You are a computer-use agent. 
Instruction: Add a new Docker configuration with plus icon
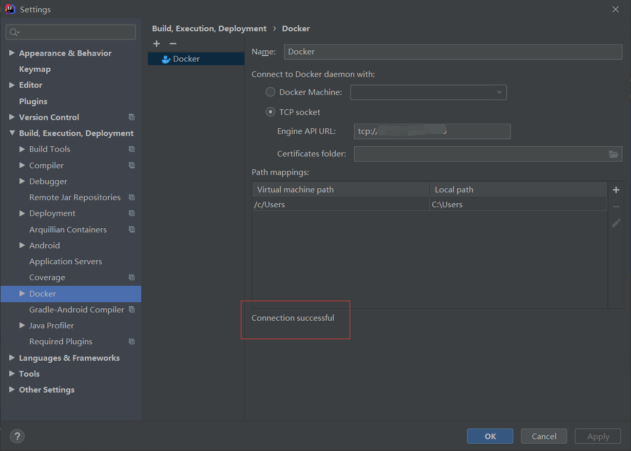(157, 44)
